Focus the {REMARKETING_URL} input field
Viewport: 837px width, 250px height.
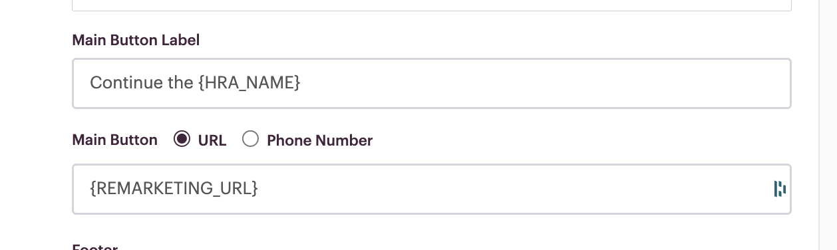[x=431, y=189]
